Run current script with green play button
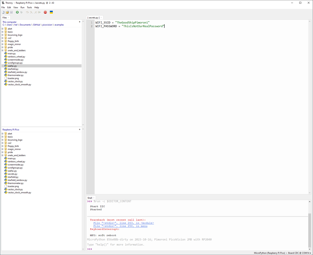Image resolution: width=313 pixels, height=255 pixels. tap(17, 12)
